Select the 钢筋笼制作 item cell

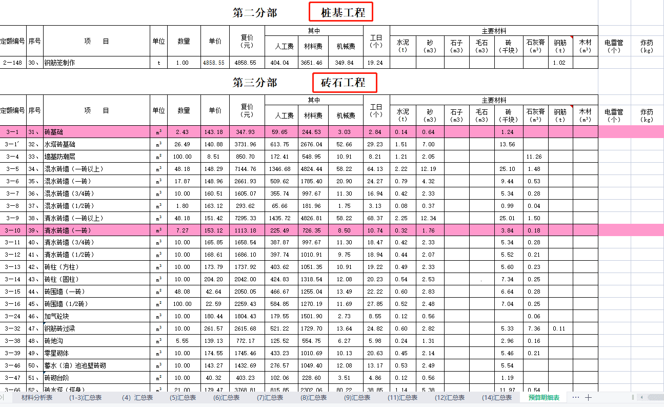96,63
